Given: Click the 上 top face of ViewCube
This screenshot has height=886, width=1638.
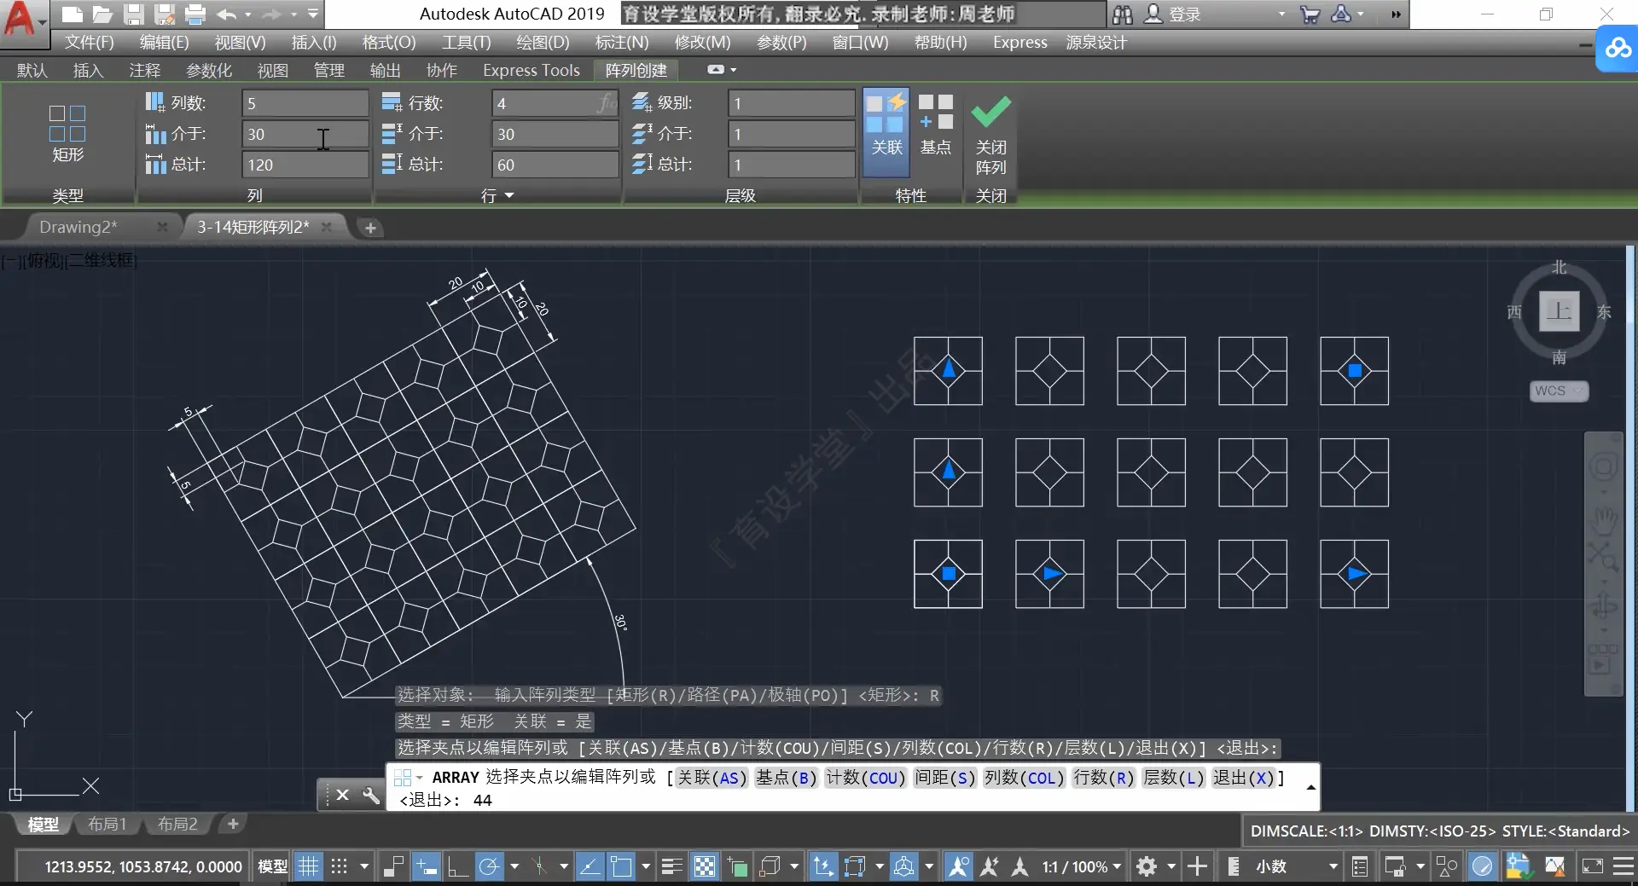Looking at the screenshot, I should tap(1559, 310).
